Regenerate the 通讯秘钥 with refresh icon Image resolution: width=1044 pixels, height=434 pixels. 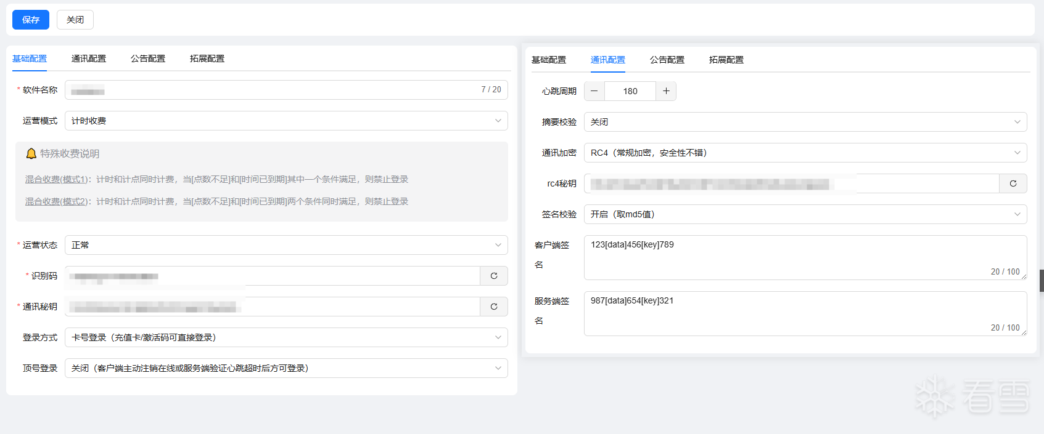[x=494, y=307]
